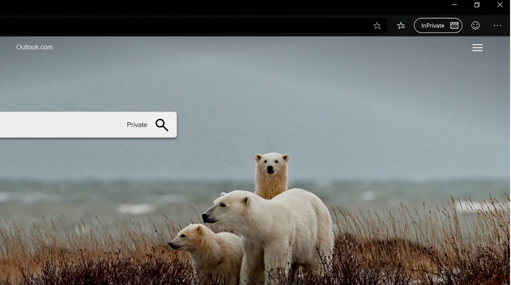The height and width of the screenshot is (285, 511).
Task: Open Settings and more ellipsis menu
Action: click(x=498, y=25)
